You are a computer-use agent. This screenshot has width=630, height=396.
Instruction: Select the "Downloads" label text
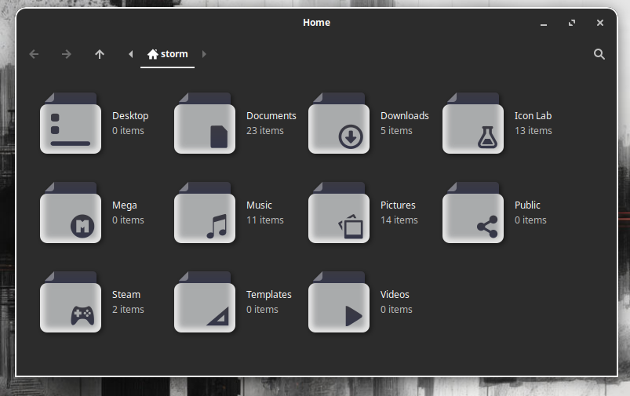coord(405,116)
